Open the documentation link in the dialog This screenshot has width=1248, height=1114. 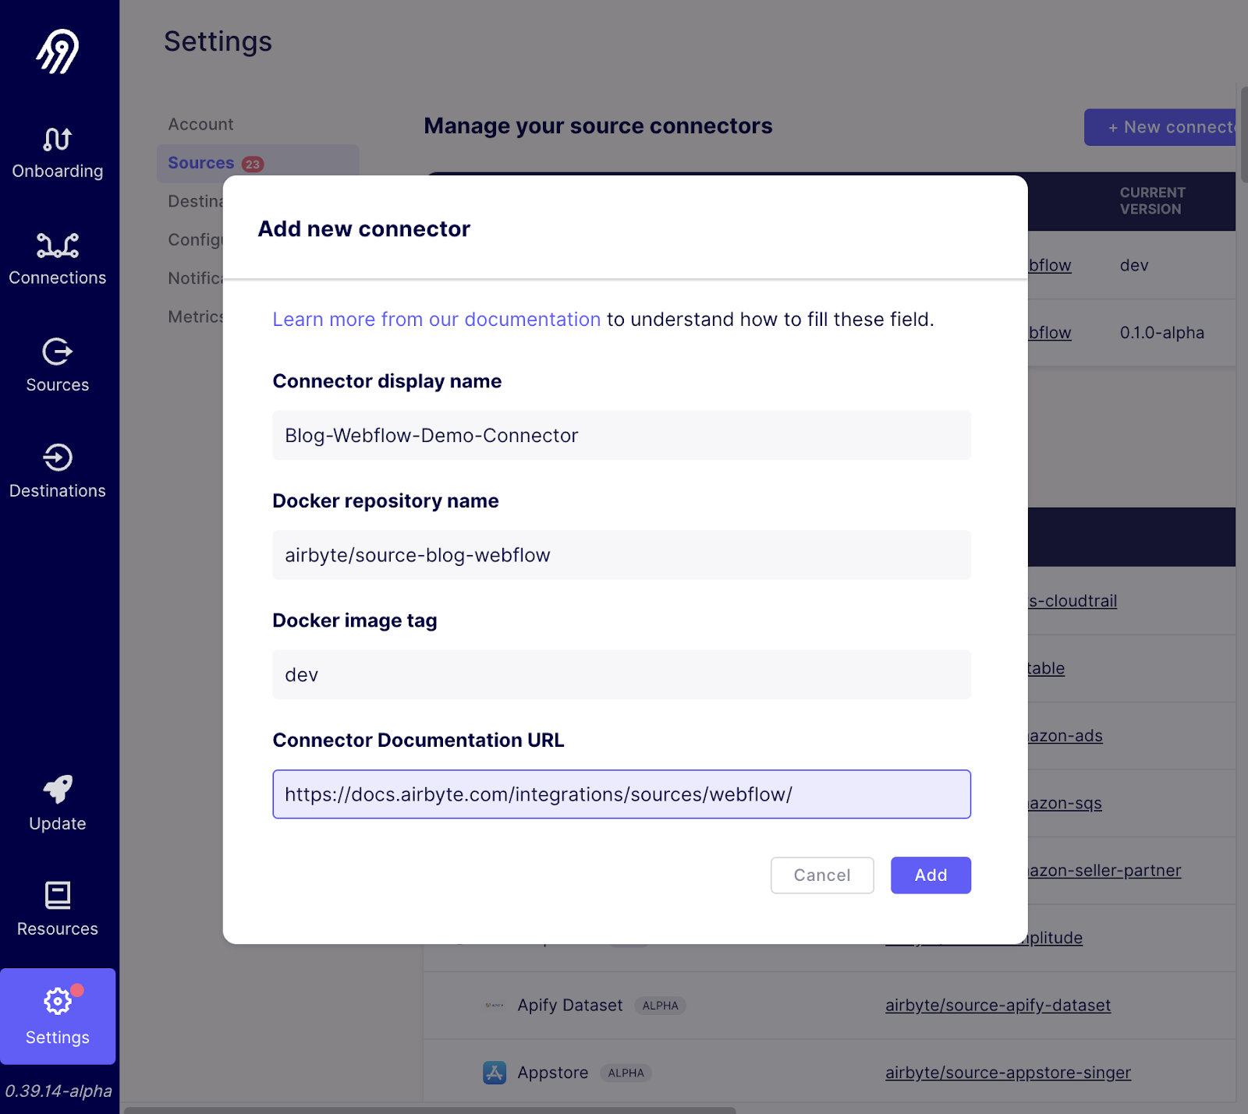436,319
